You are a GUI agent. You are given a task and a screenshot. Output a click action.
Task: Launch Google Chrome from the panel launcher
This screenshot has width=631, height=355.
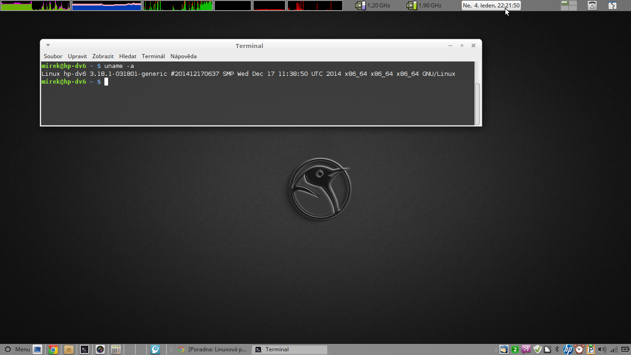(x=53, y=349)
